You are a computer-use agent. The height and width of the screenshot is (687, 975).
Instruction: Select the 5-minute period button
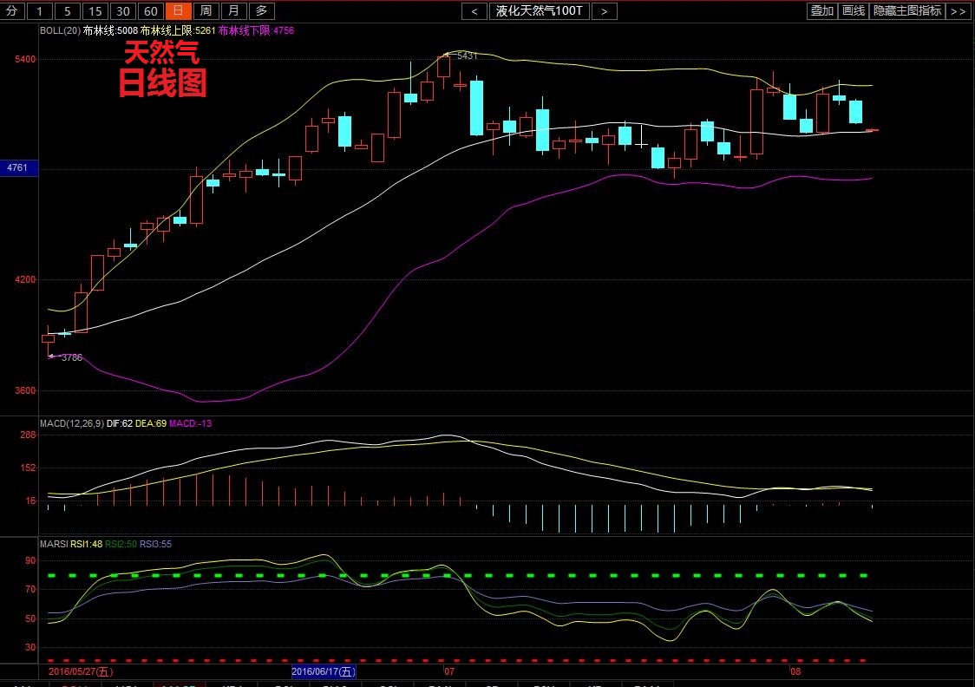(x=68, y=10)
